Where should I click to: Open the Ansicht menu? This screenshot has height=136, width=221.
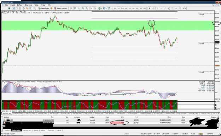(12, 5)
